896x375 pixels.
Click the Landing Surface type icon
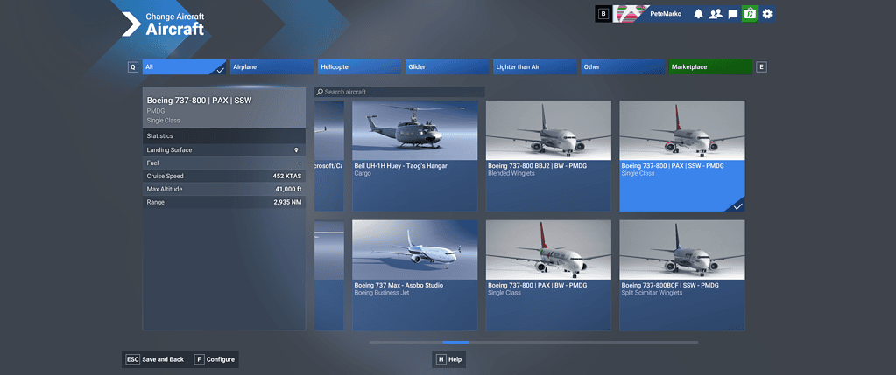[297, 149]
